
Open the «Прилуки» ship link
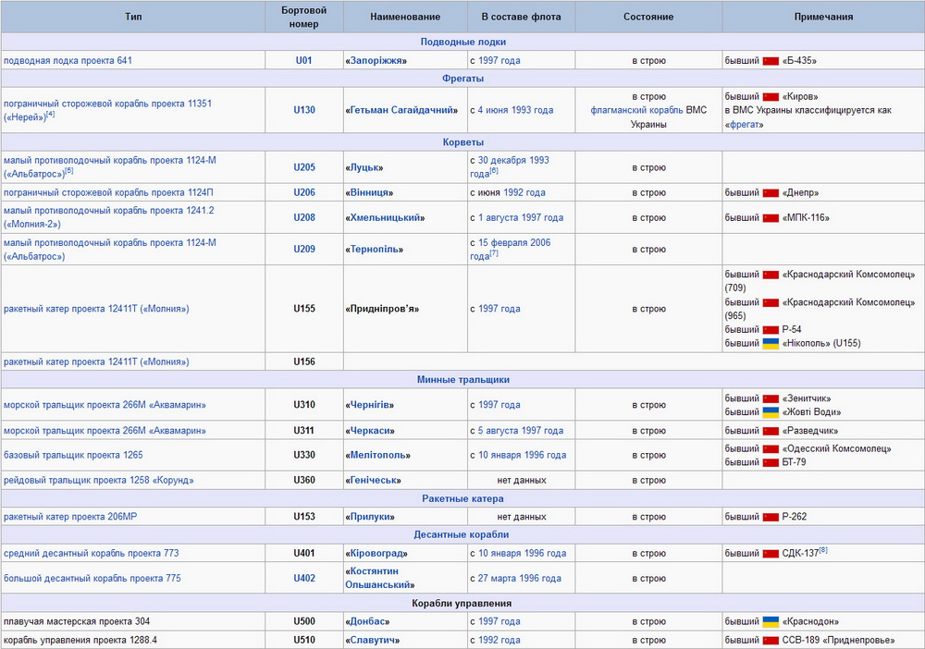[x=371, y=517]
